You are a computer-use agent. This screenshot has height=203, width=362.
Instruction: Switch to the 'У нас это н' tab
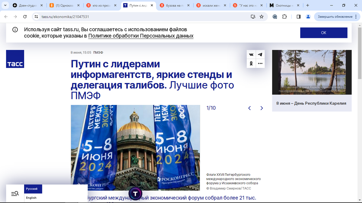pos(249,5)
